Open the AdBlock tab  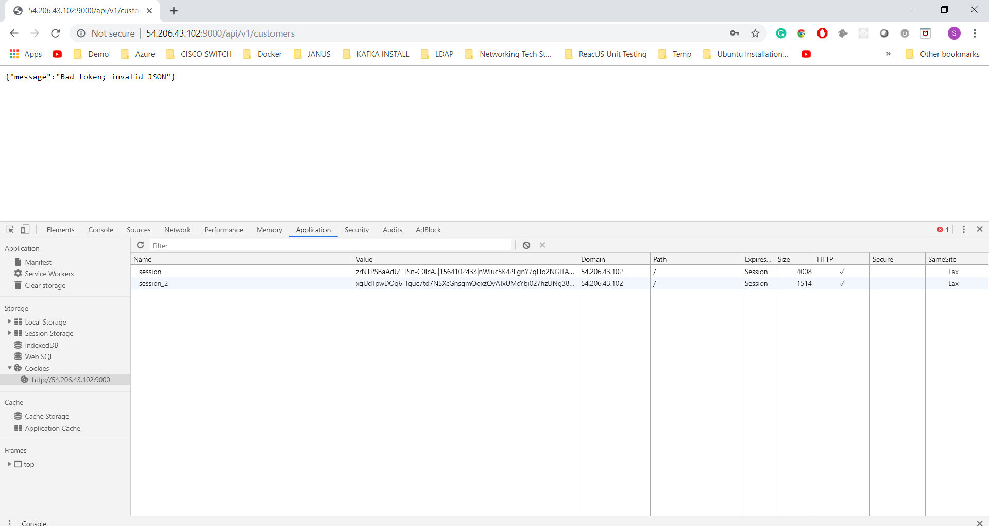[428, 230]
